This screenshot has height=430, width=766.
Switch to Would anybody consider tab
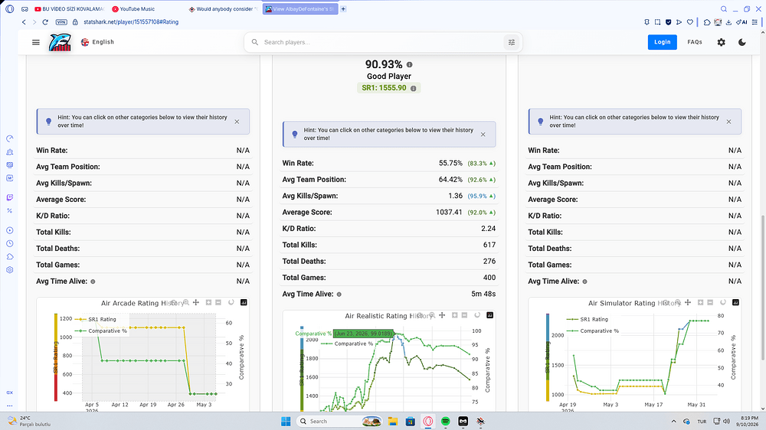tap(223, 8)
